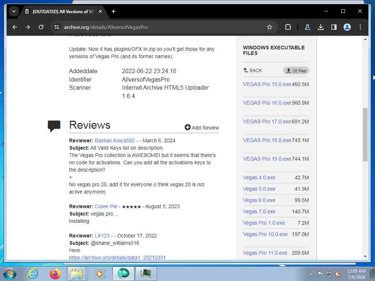Follow the archive.org data1_20210331 link
375x281 pixels.
(118, 258)
